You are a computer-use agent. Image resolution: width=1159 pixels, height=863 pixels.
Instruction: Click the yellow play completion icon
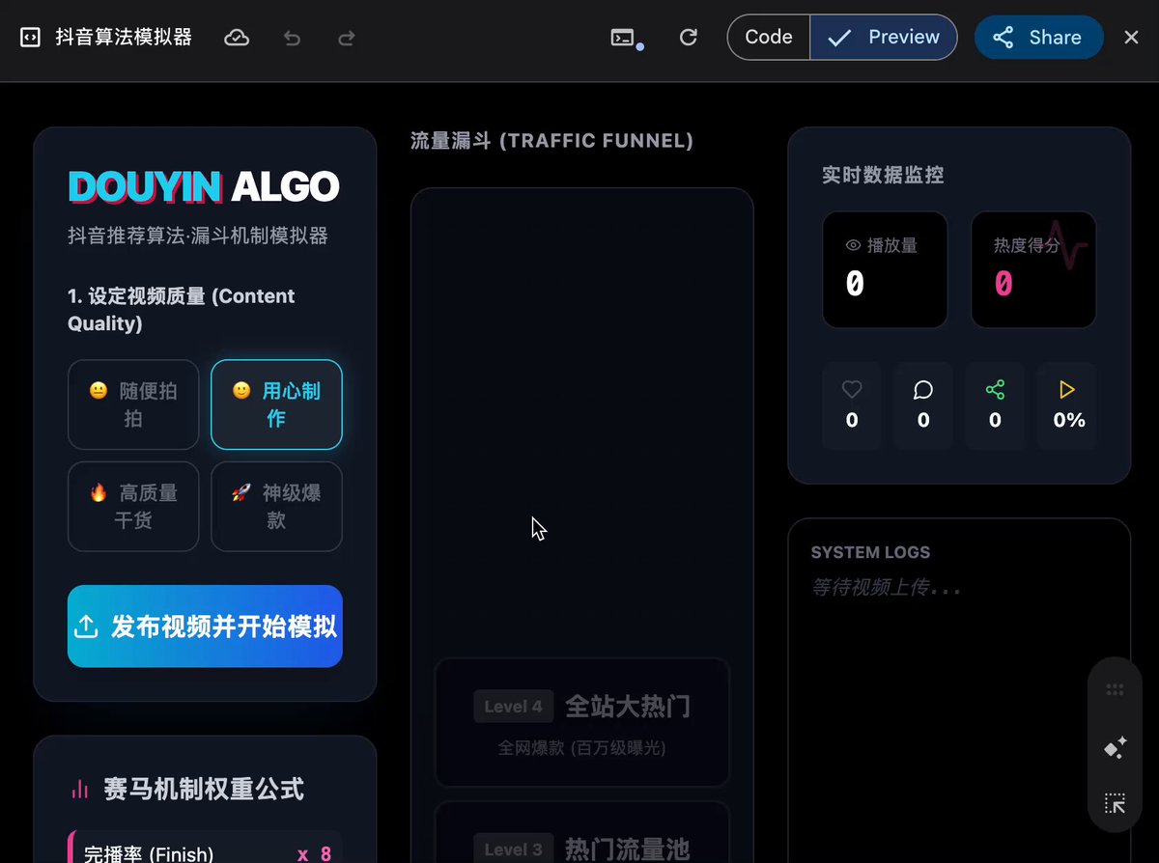click(x=1066, y=390)
